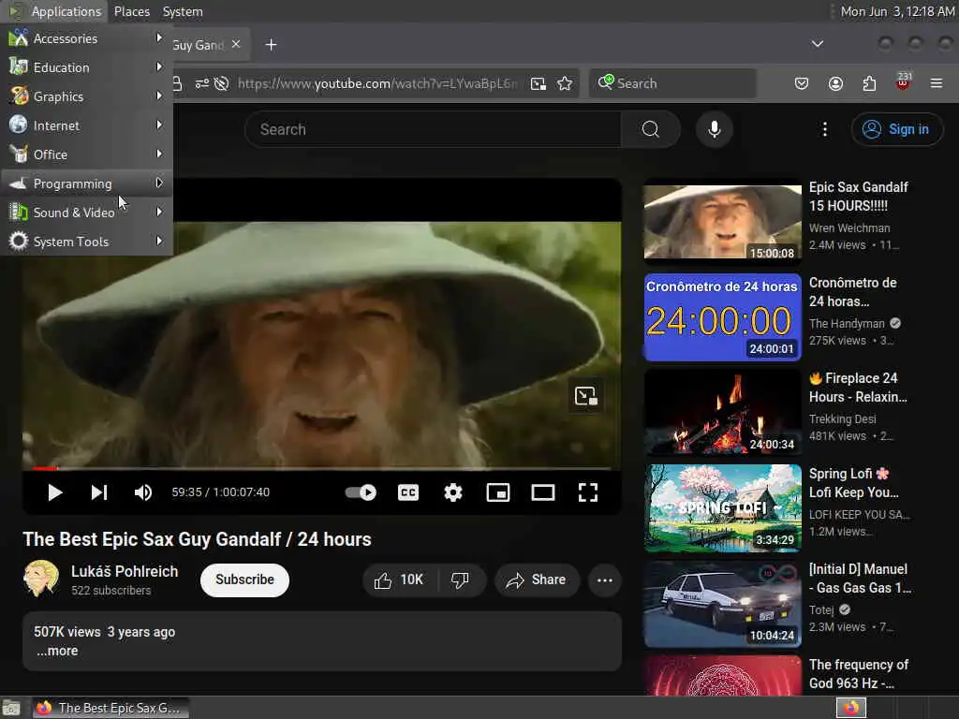The height and width of the screenshot is (719, 959).
Task: Click the YouTube Search field
Action: pos(433,129)
